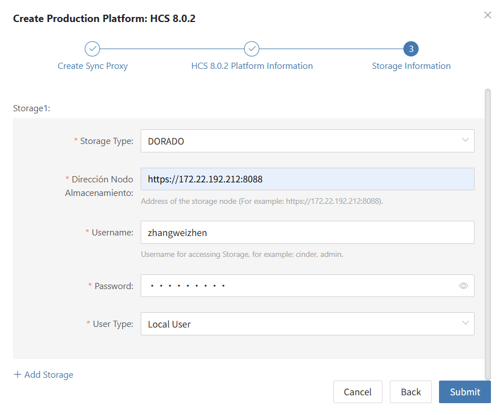Open HCS 8.0.2 Platform Information step label
Viewport: 500px width, 415px height.
(x=252, y=66)
